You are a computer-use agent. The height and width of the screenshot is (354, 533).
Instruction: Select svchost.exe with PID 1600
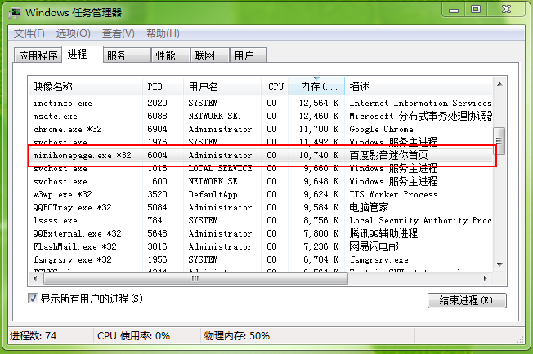261,181
